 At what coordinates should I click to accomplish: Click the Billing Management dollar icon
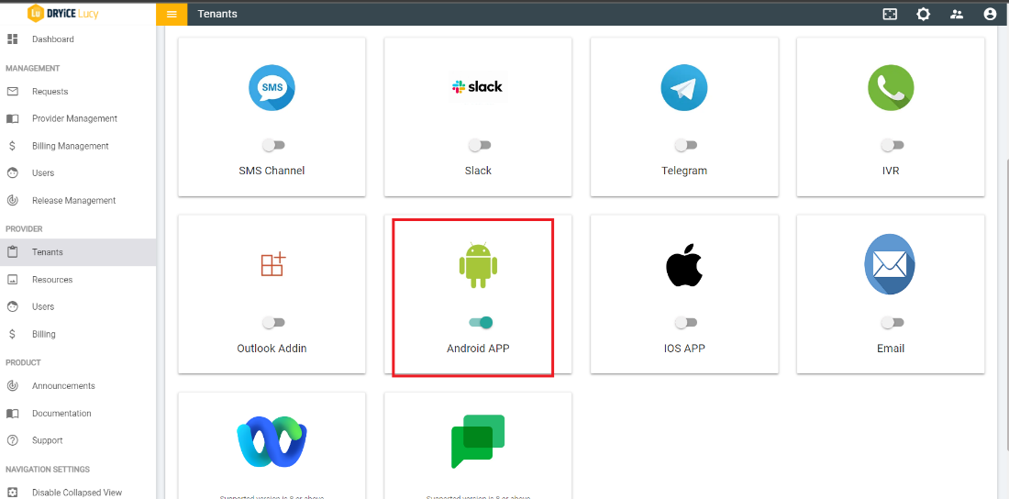[x=12, y=146]
